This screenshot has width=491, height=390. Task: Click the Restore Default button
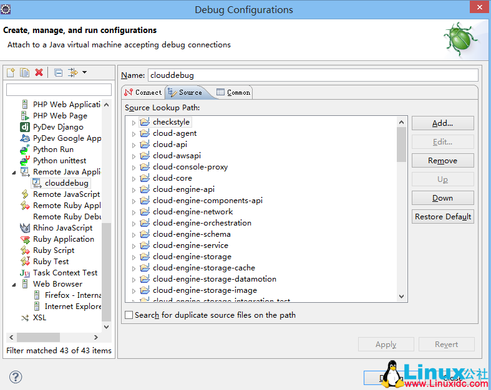point(442,216)
